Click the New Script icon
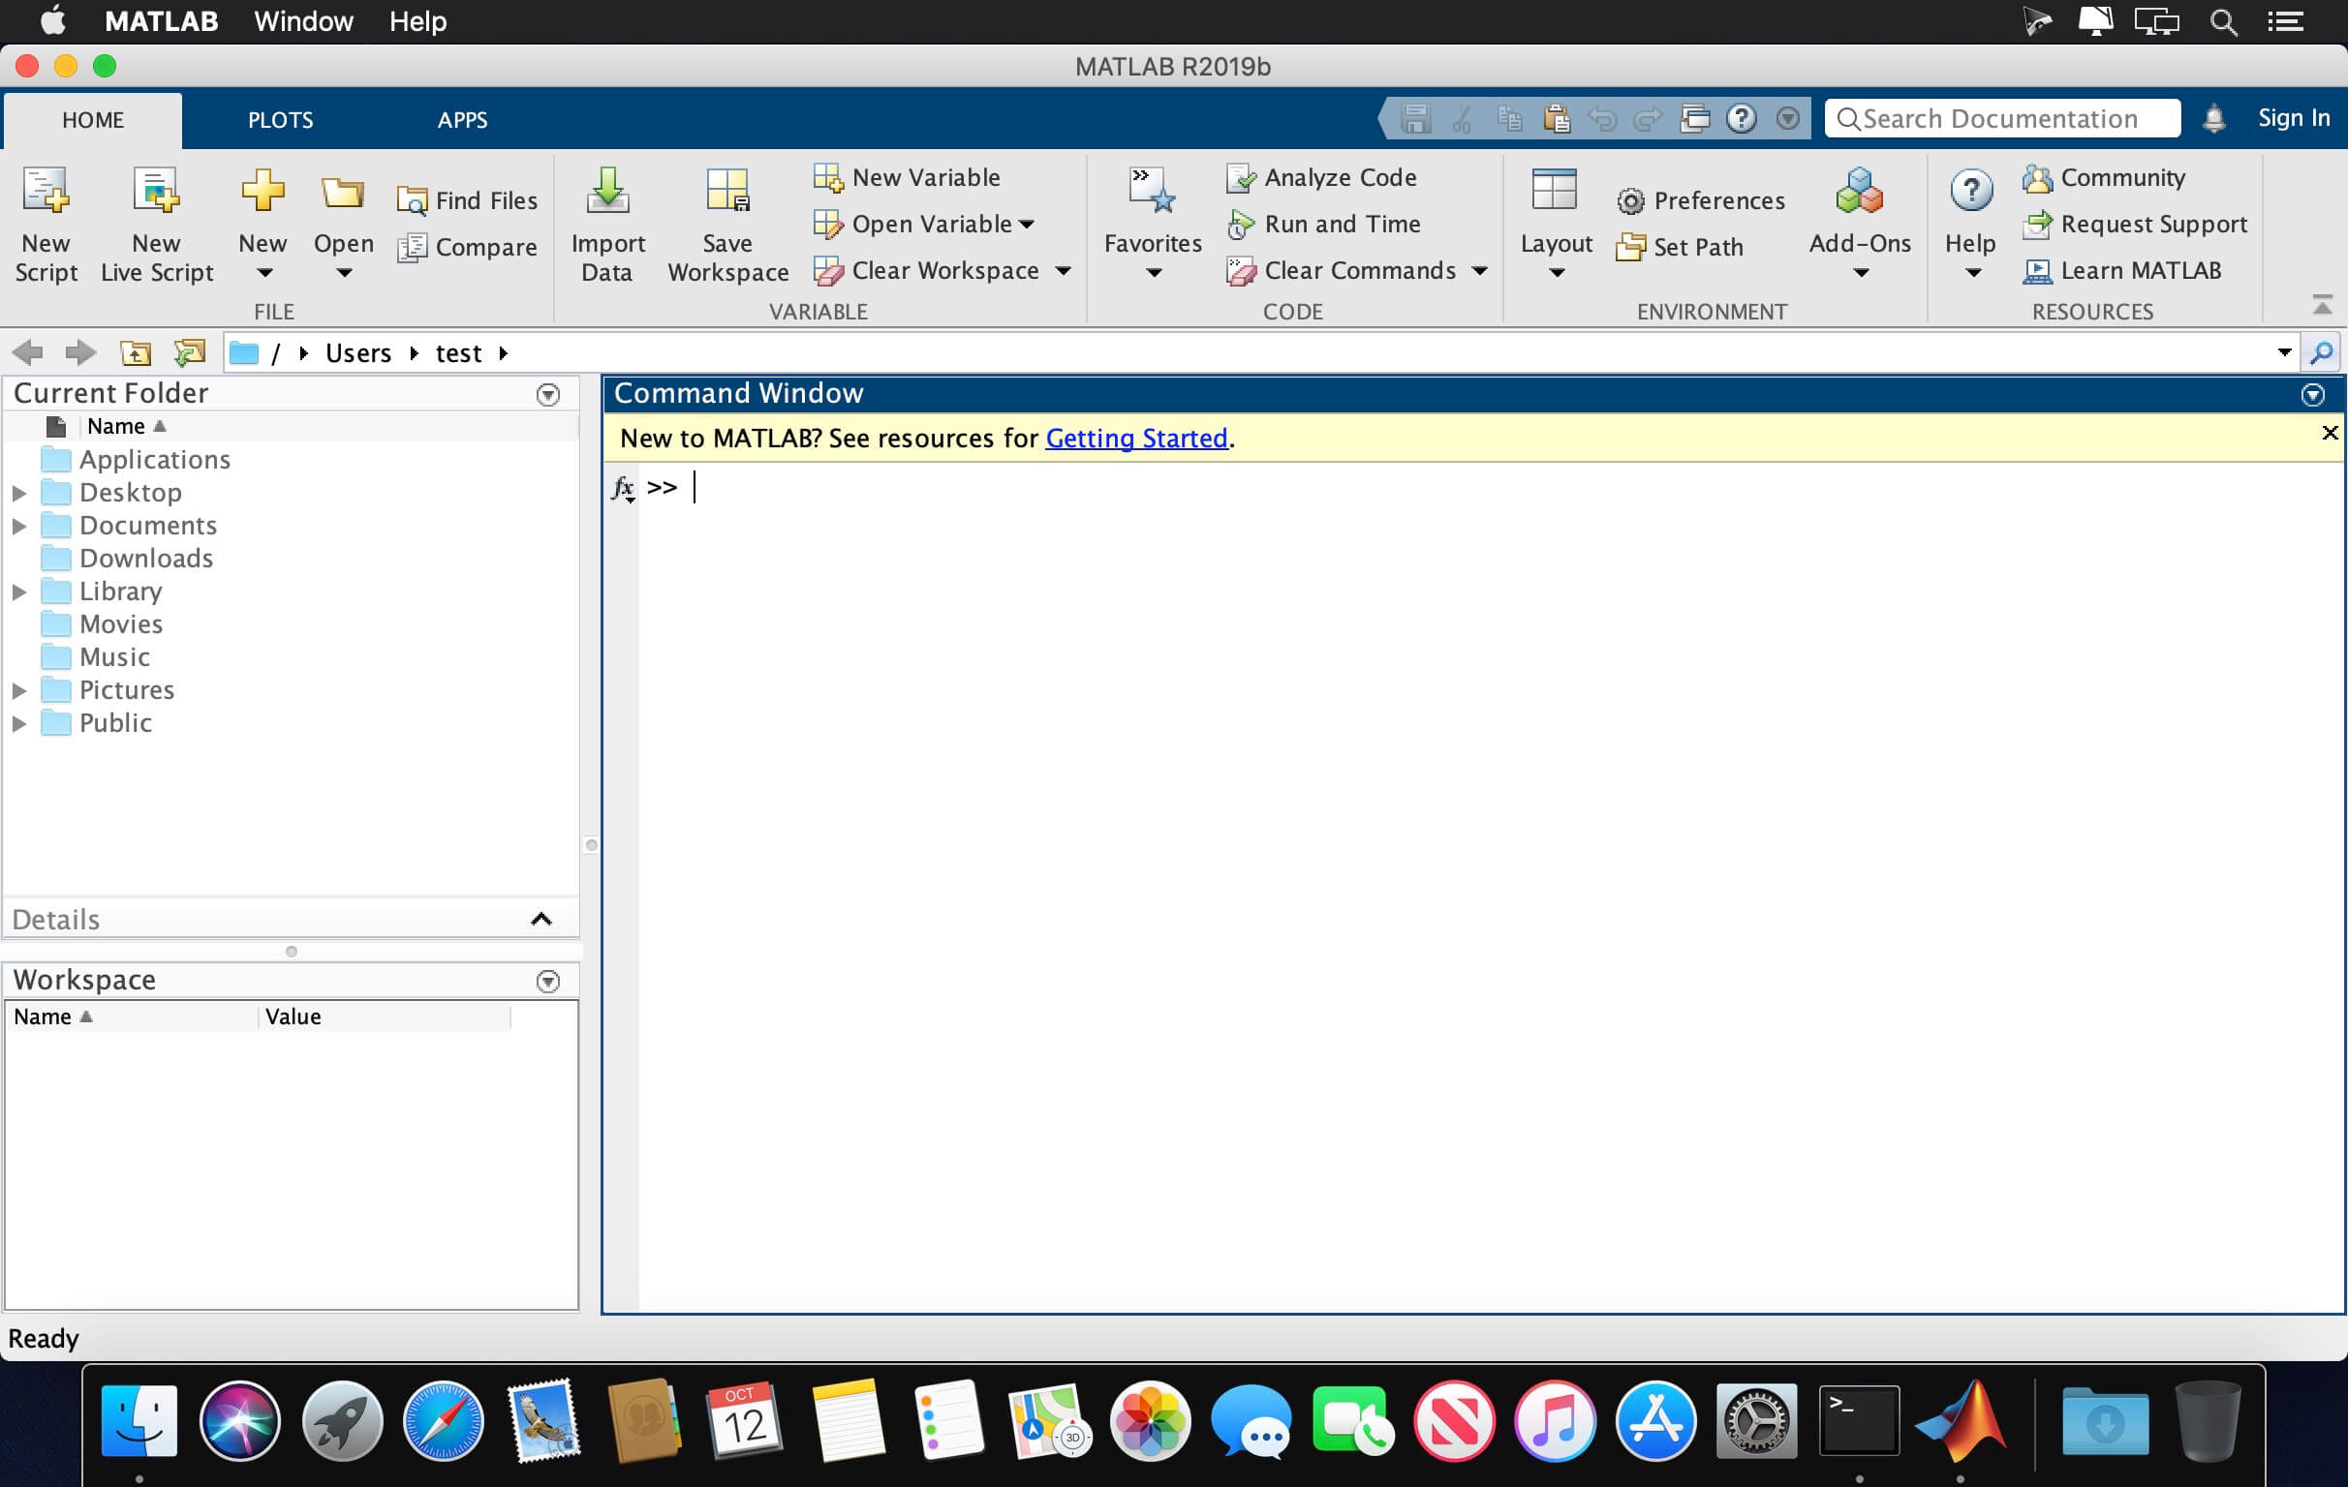Image resolution: width=2348 pixels, height=1487 pixels. pyautogui.click(x=46, y=192)
